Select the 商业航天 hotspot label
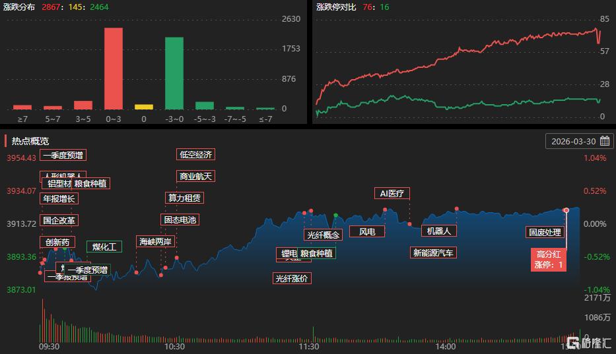Viewport: 616px width, 354px height. (195, 177)
